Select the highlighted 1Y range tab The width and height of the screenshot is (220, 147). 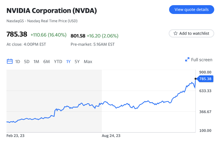[x=68, y=61]
